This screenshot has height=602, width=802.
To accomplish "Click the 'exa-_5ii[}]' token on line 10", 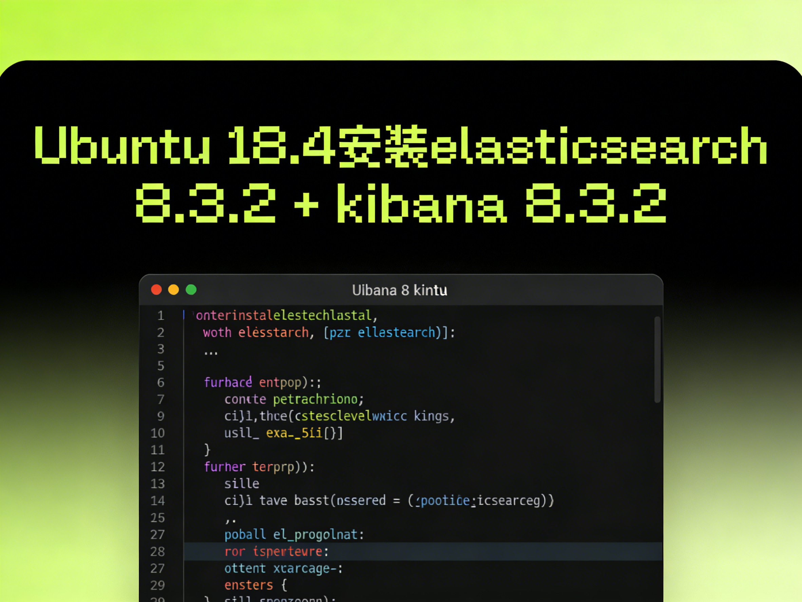I will point(304,433).
